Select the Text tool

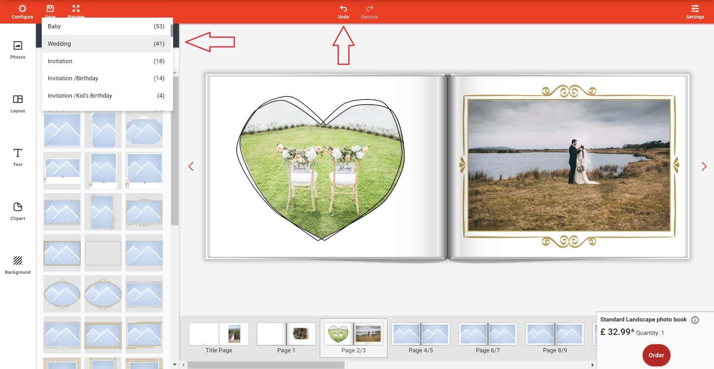point(17,153)
